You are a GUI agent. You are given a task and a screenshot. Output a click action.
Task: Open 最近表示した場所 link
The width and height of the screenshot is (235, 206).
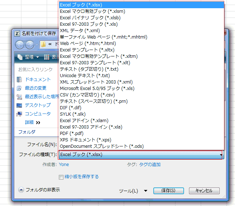[42, 96]
